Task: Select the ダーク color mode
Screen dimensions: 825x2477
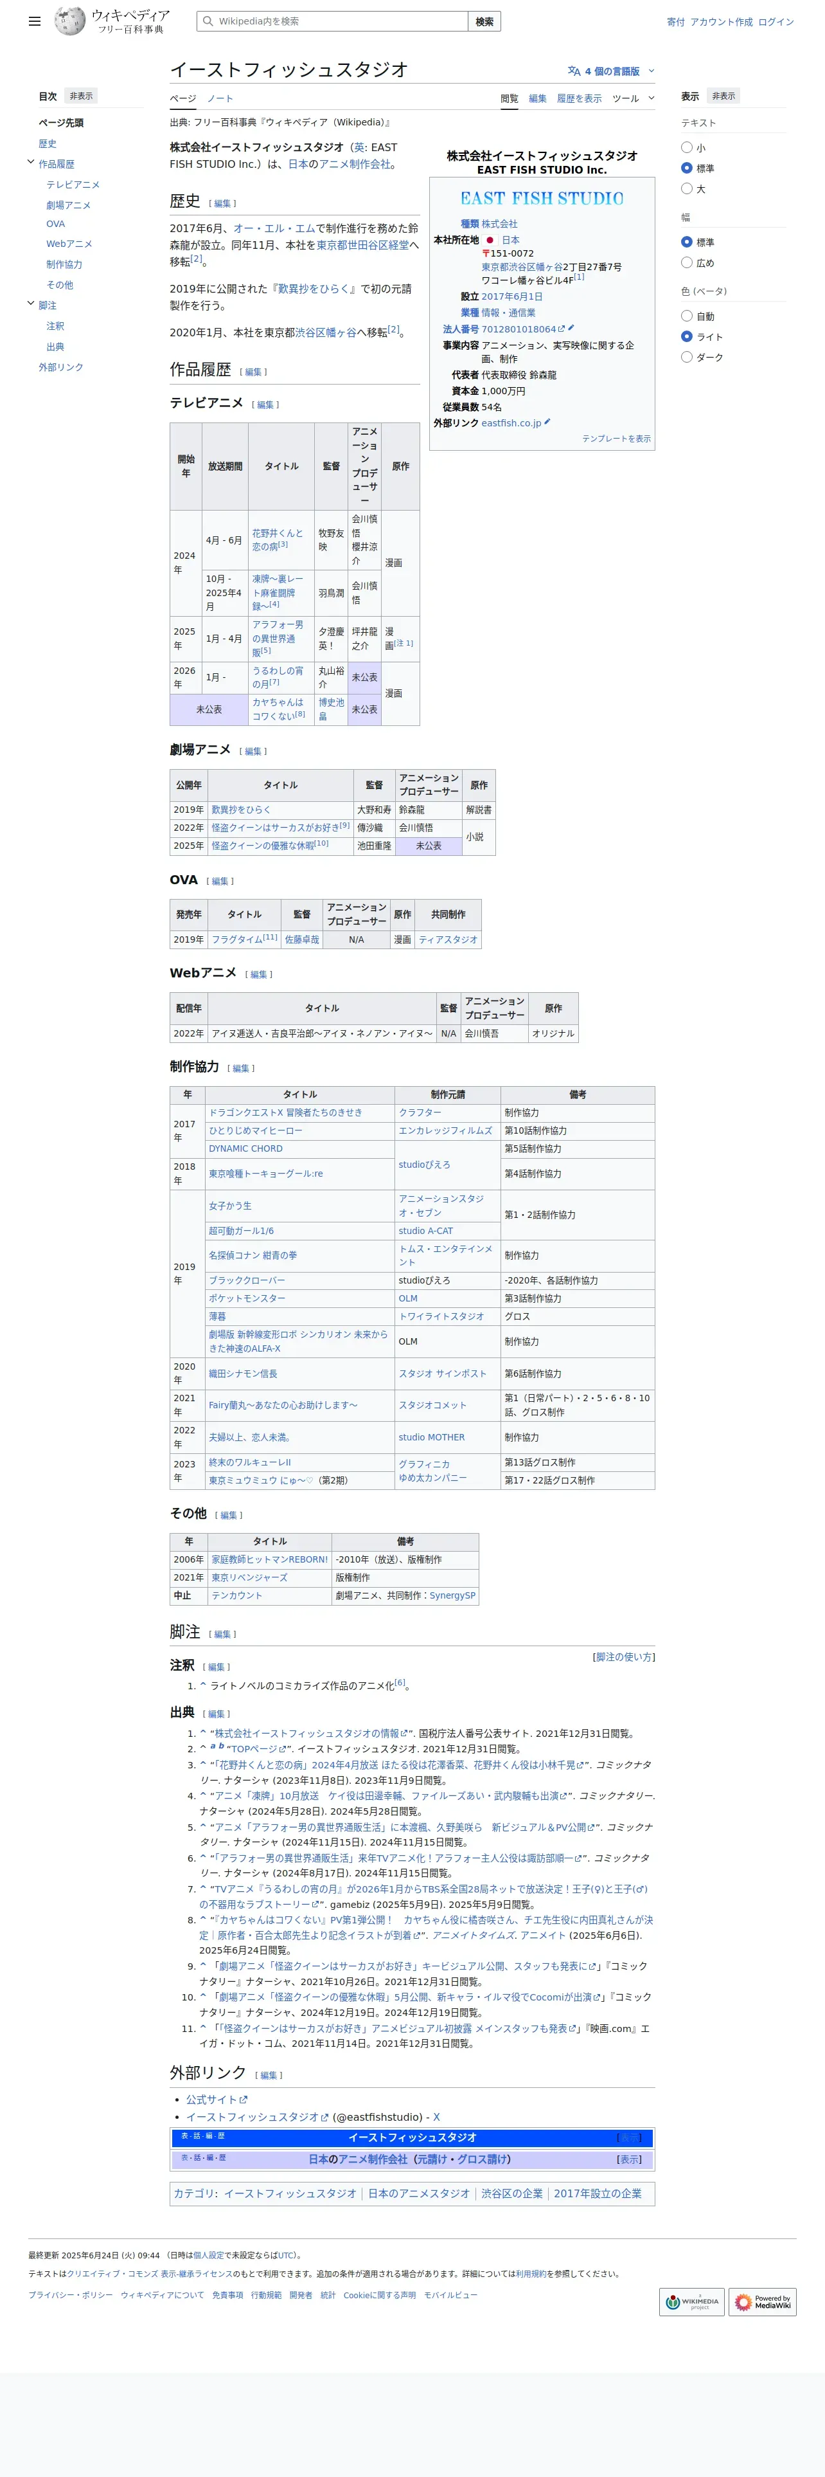Action: click(687, 357)
